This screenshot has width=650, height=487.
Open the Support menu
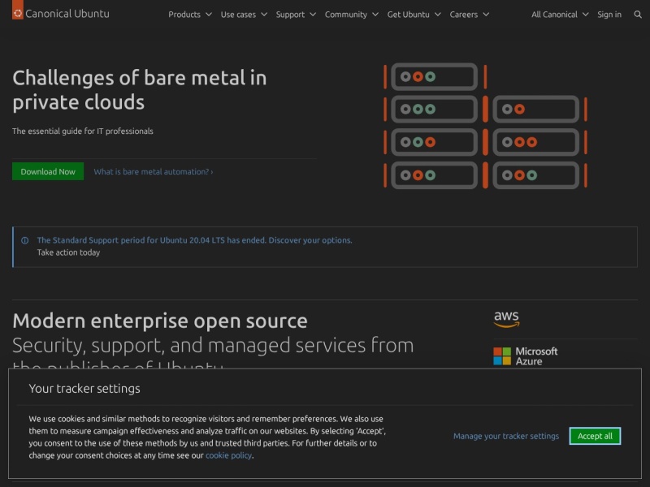(296, 15)
